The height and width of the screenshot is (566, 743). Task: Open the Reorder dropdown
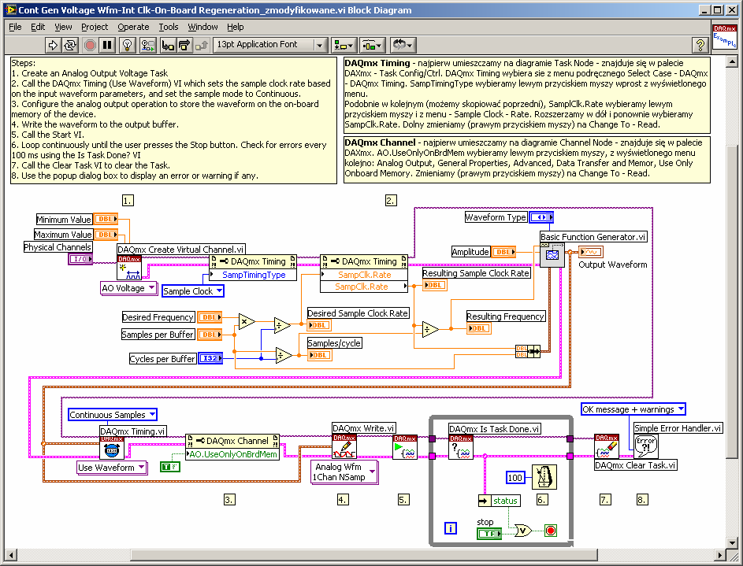(403, 46)
